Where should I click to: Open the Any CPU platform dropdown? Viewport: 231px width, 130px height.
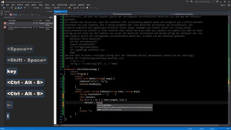[60, 8]
